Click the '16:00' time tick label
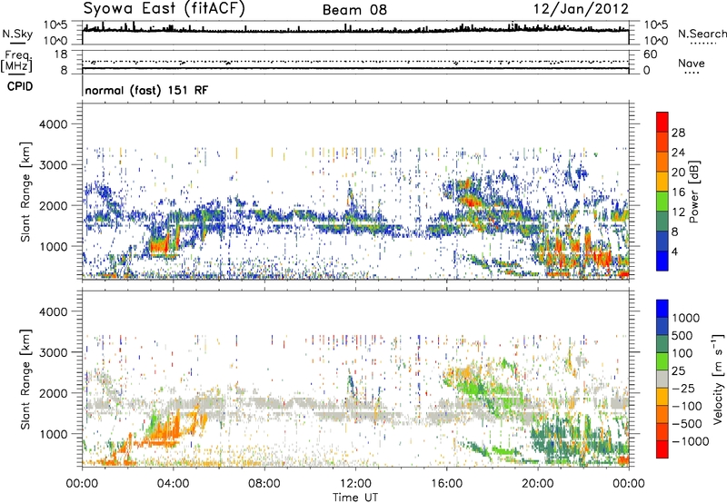 (446, 484)
